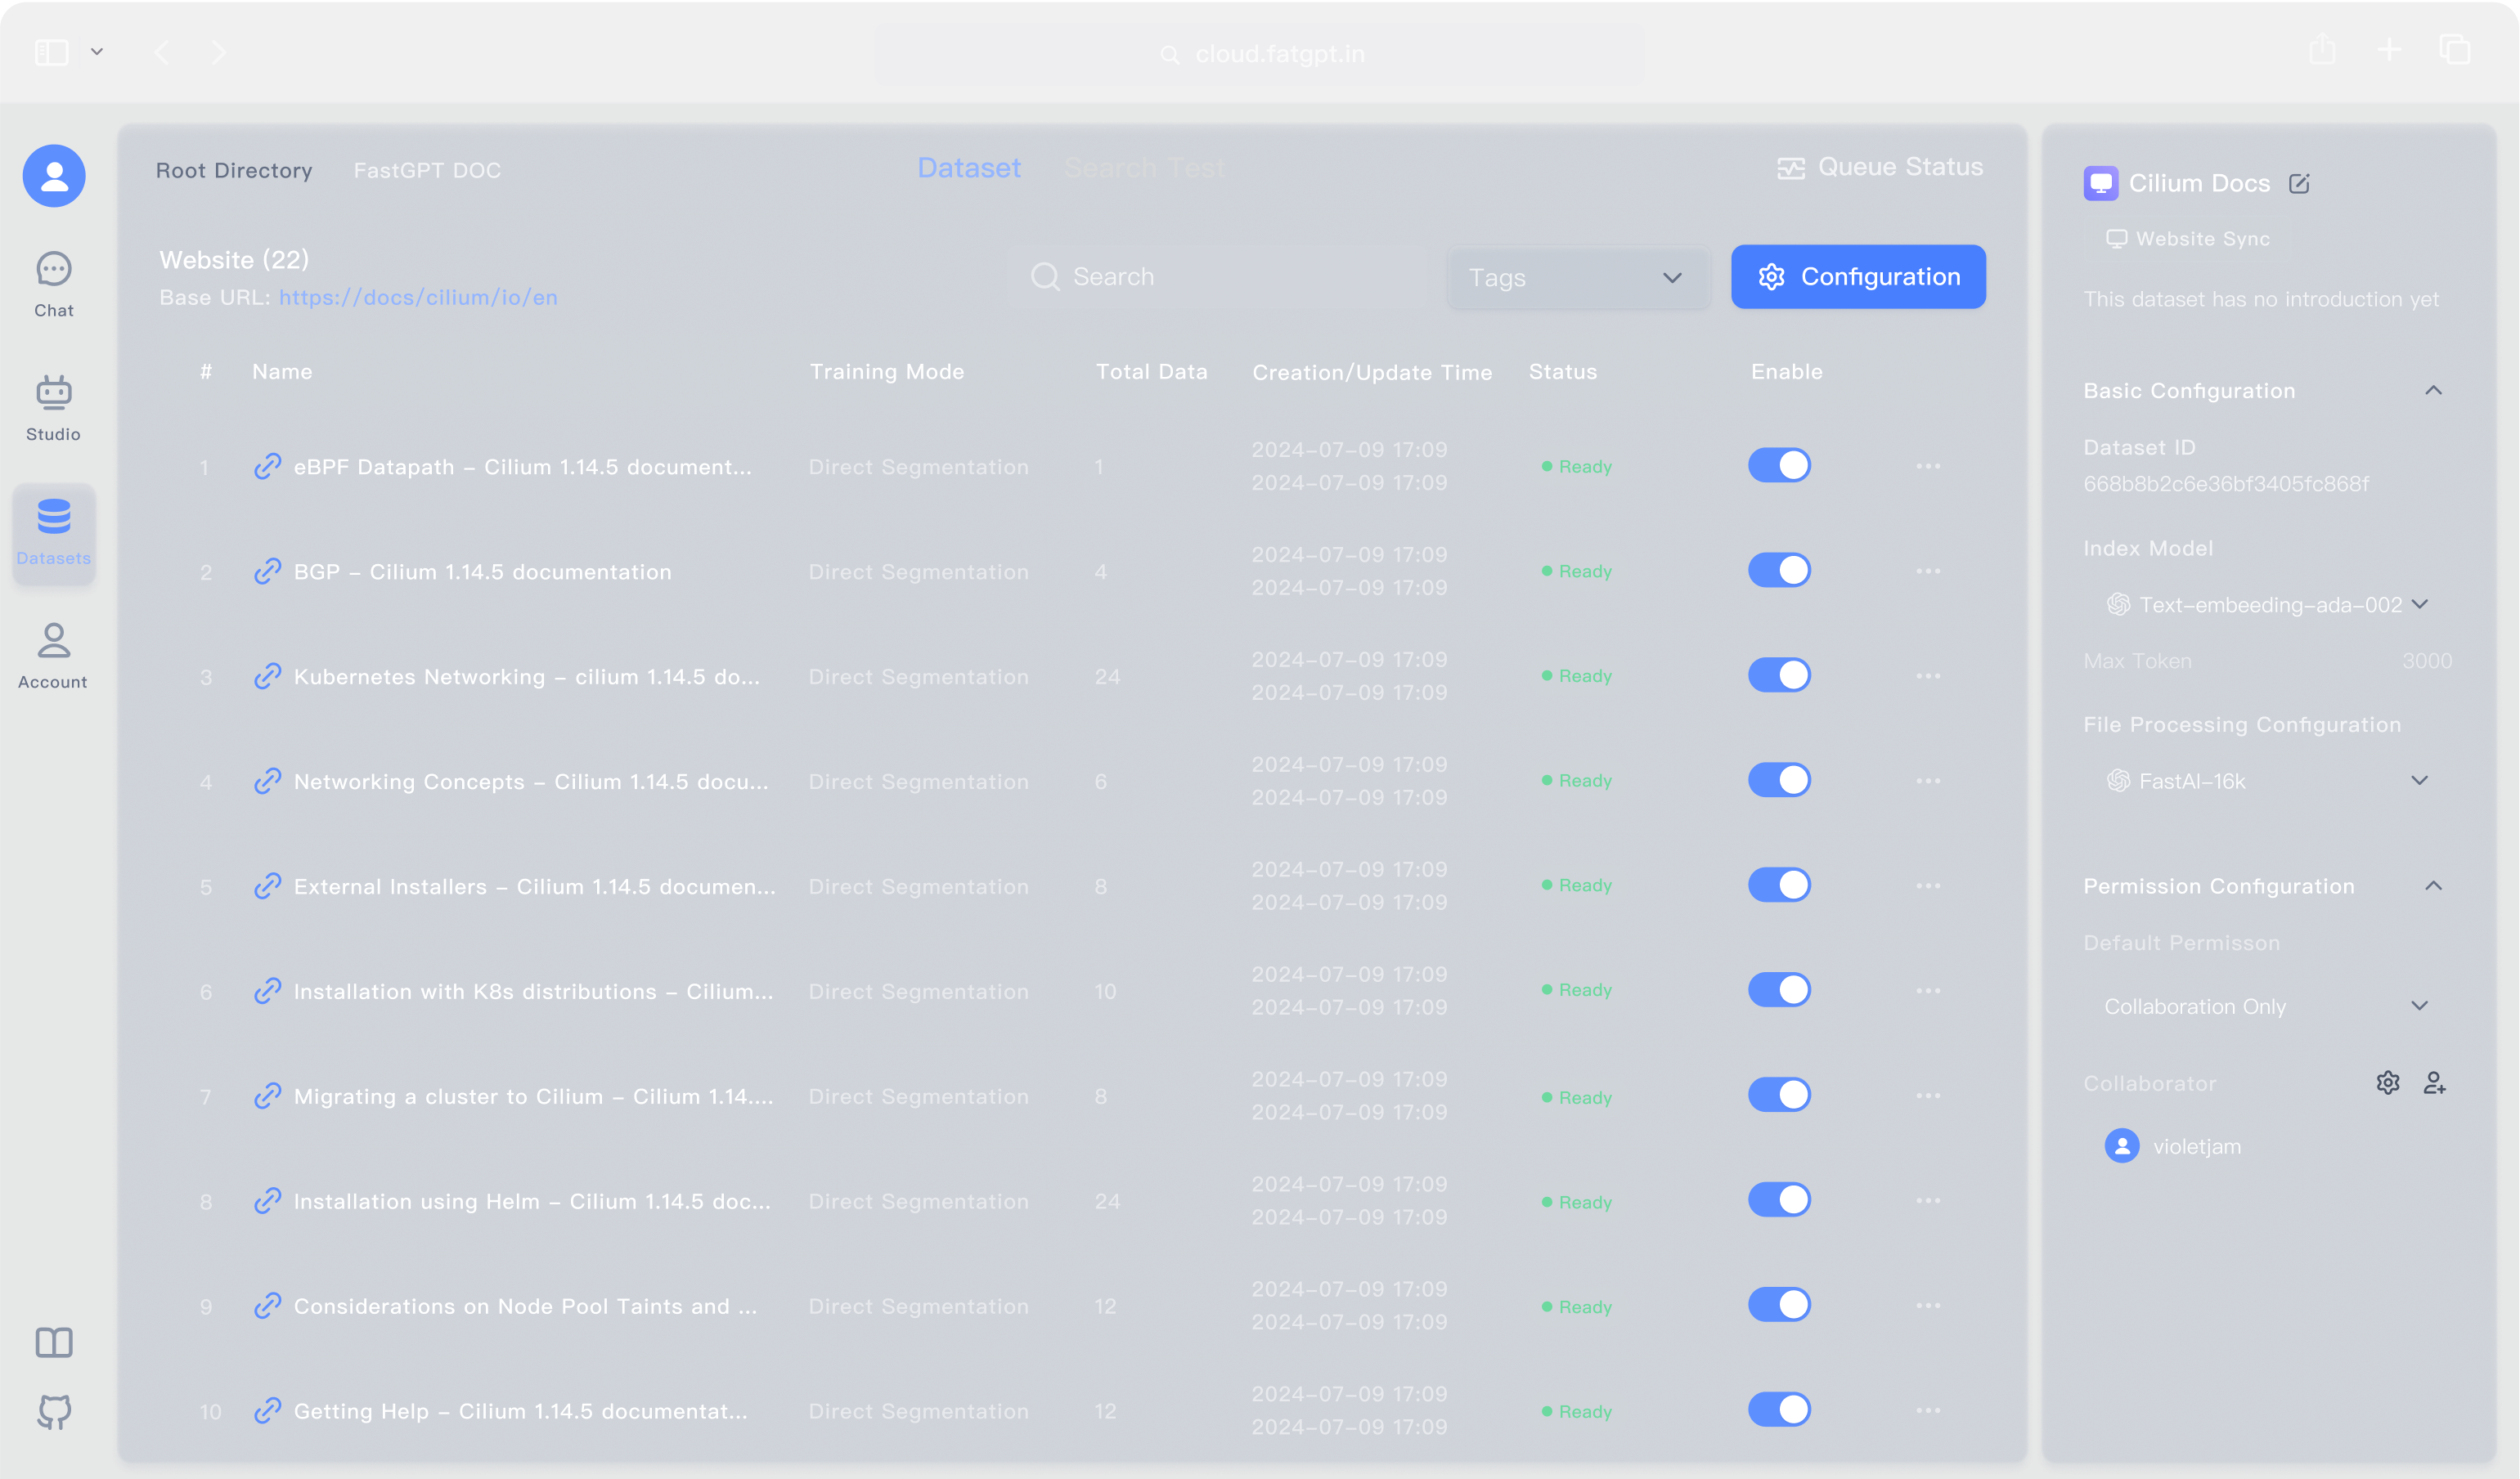Image resolution: width=2520 pixels, height=1479 pixels.
Task: Open documentation book icon in sidebar
Action: (x=54, y=1342)
